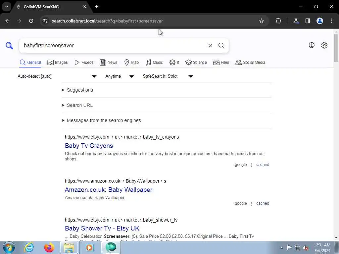
Task: View site information icon in address bar
Action: coord(45,21)
